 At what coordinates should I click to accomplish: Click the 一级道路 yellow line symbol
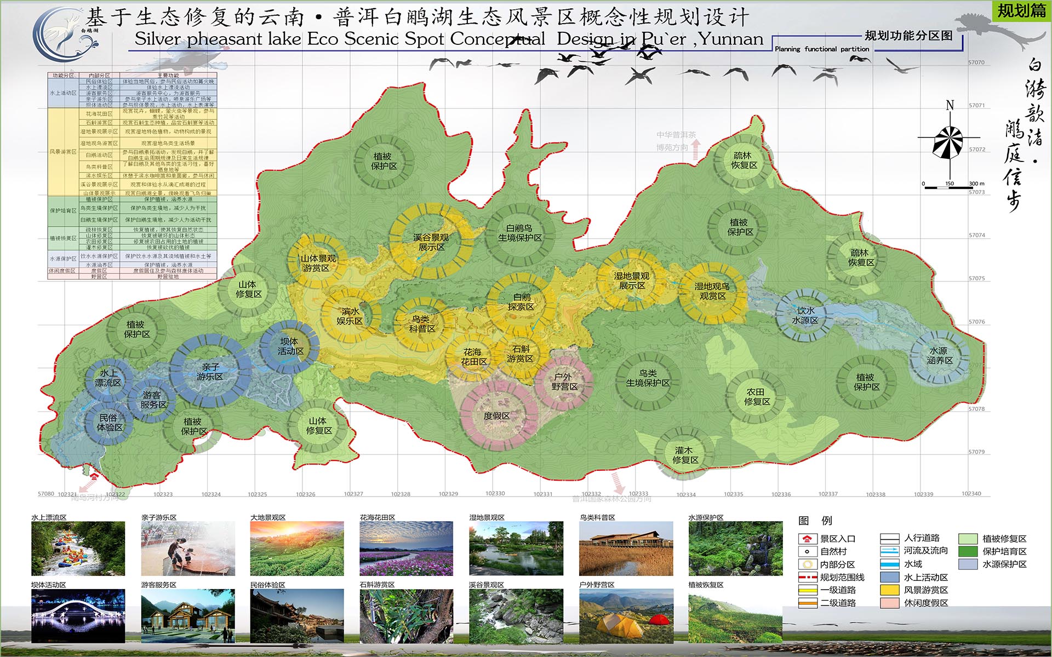(808, 590)
